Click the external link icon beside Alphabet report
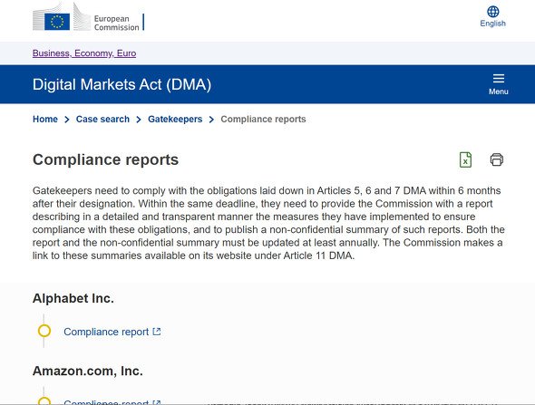535x405 pixels. (x=157, y=332)
